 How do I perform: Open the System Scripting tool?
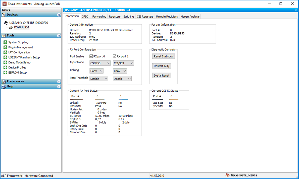[19, 42]
